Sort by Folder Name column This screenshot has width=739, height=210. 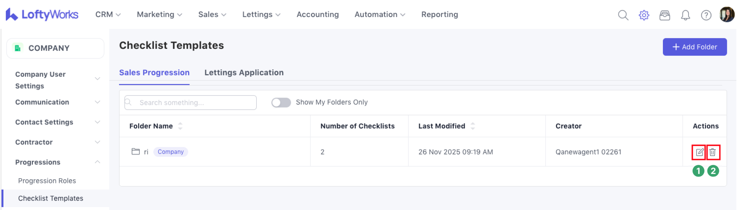click(x=180, y=126)
